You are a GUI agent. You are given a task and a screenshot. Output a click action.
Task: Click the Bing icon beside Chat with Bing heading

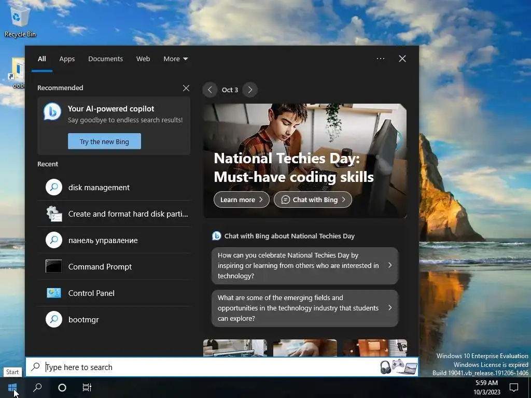(216, 236)
